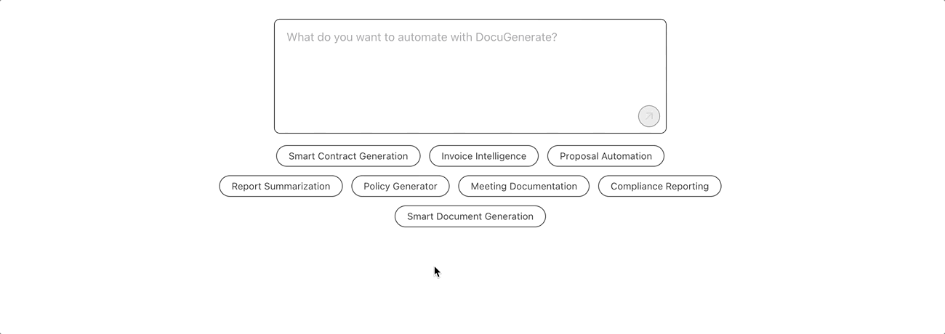Image resolution: width=945 pixels, height=334 pixels.
Task: Load the Smart Contract Generation example
Action: 348,156
